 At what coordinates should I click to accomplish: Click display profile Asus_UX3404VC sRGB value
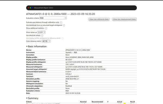click(80, 57)
